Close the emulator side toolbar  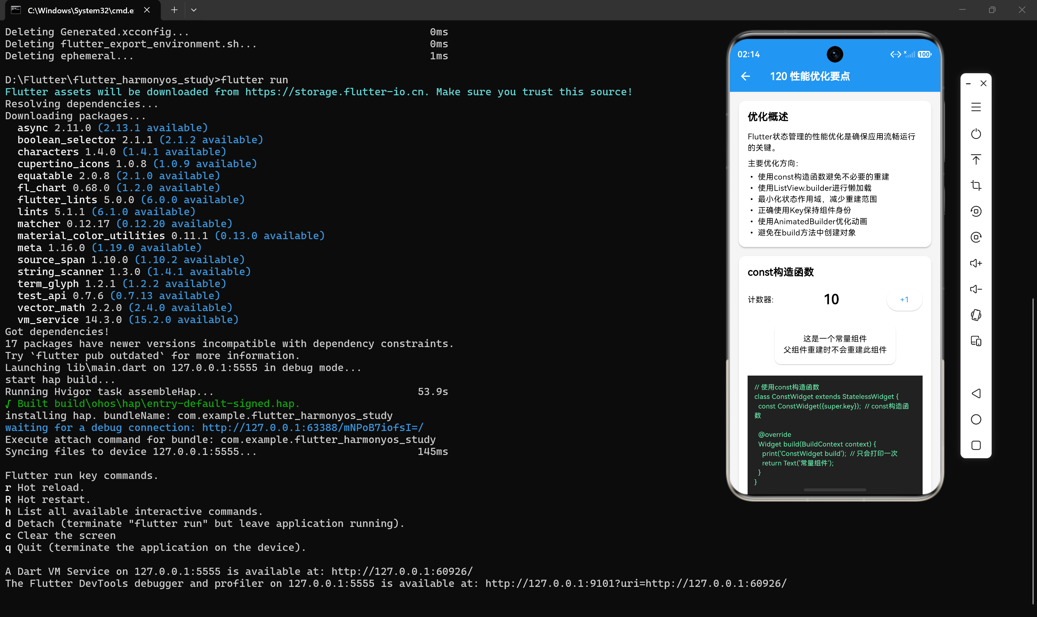pos(983,83)
